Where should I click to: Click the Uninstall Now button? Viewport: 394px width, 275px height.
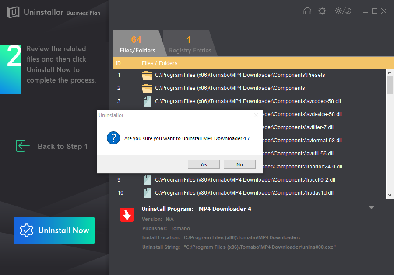[x=54, y=230]
